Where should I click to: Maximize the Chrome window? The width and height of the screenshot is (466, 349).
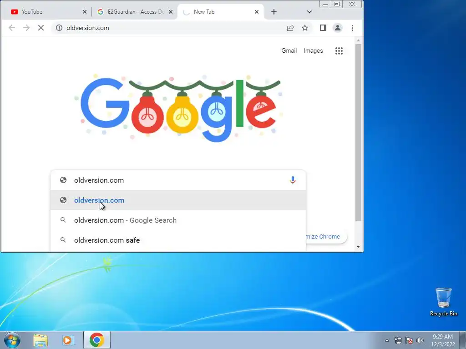[x=337, y=4]
